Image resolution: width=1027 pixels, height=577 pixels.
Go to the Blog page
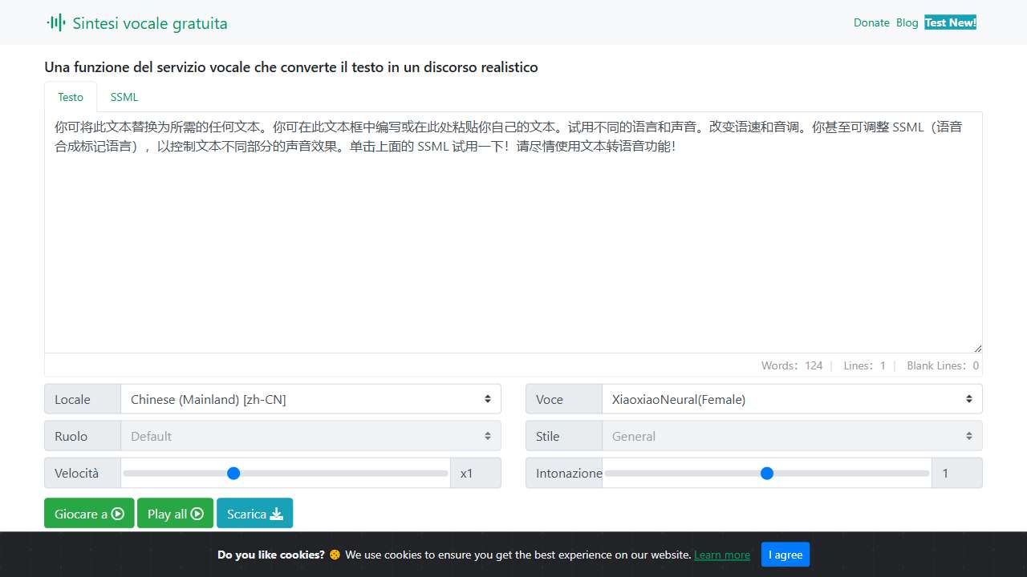[x=907, y=22]
